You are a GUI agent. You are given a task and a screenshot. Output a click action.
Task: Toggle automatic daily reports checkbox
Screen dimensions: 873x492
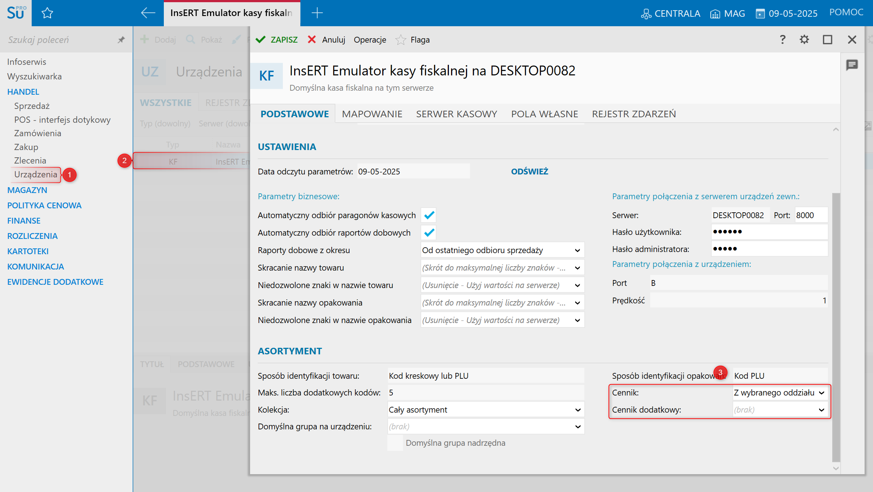(x=429, y=233)
